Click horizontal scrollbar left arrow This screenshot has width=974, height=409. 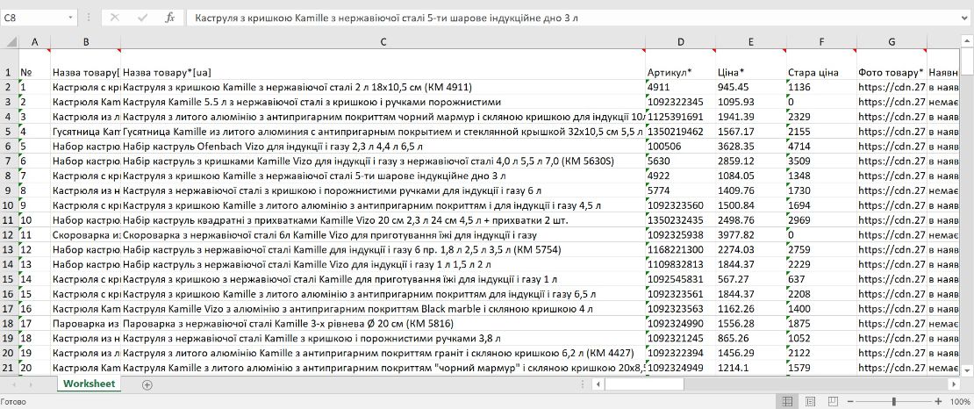(x=598, y=384)
